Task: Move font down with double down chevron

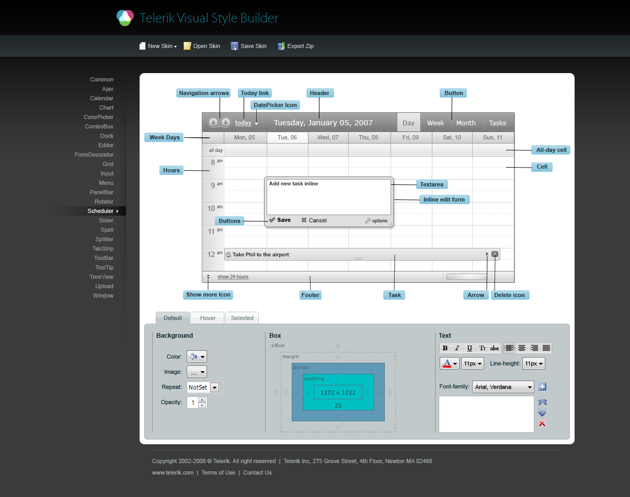Action: pos(542,412)
